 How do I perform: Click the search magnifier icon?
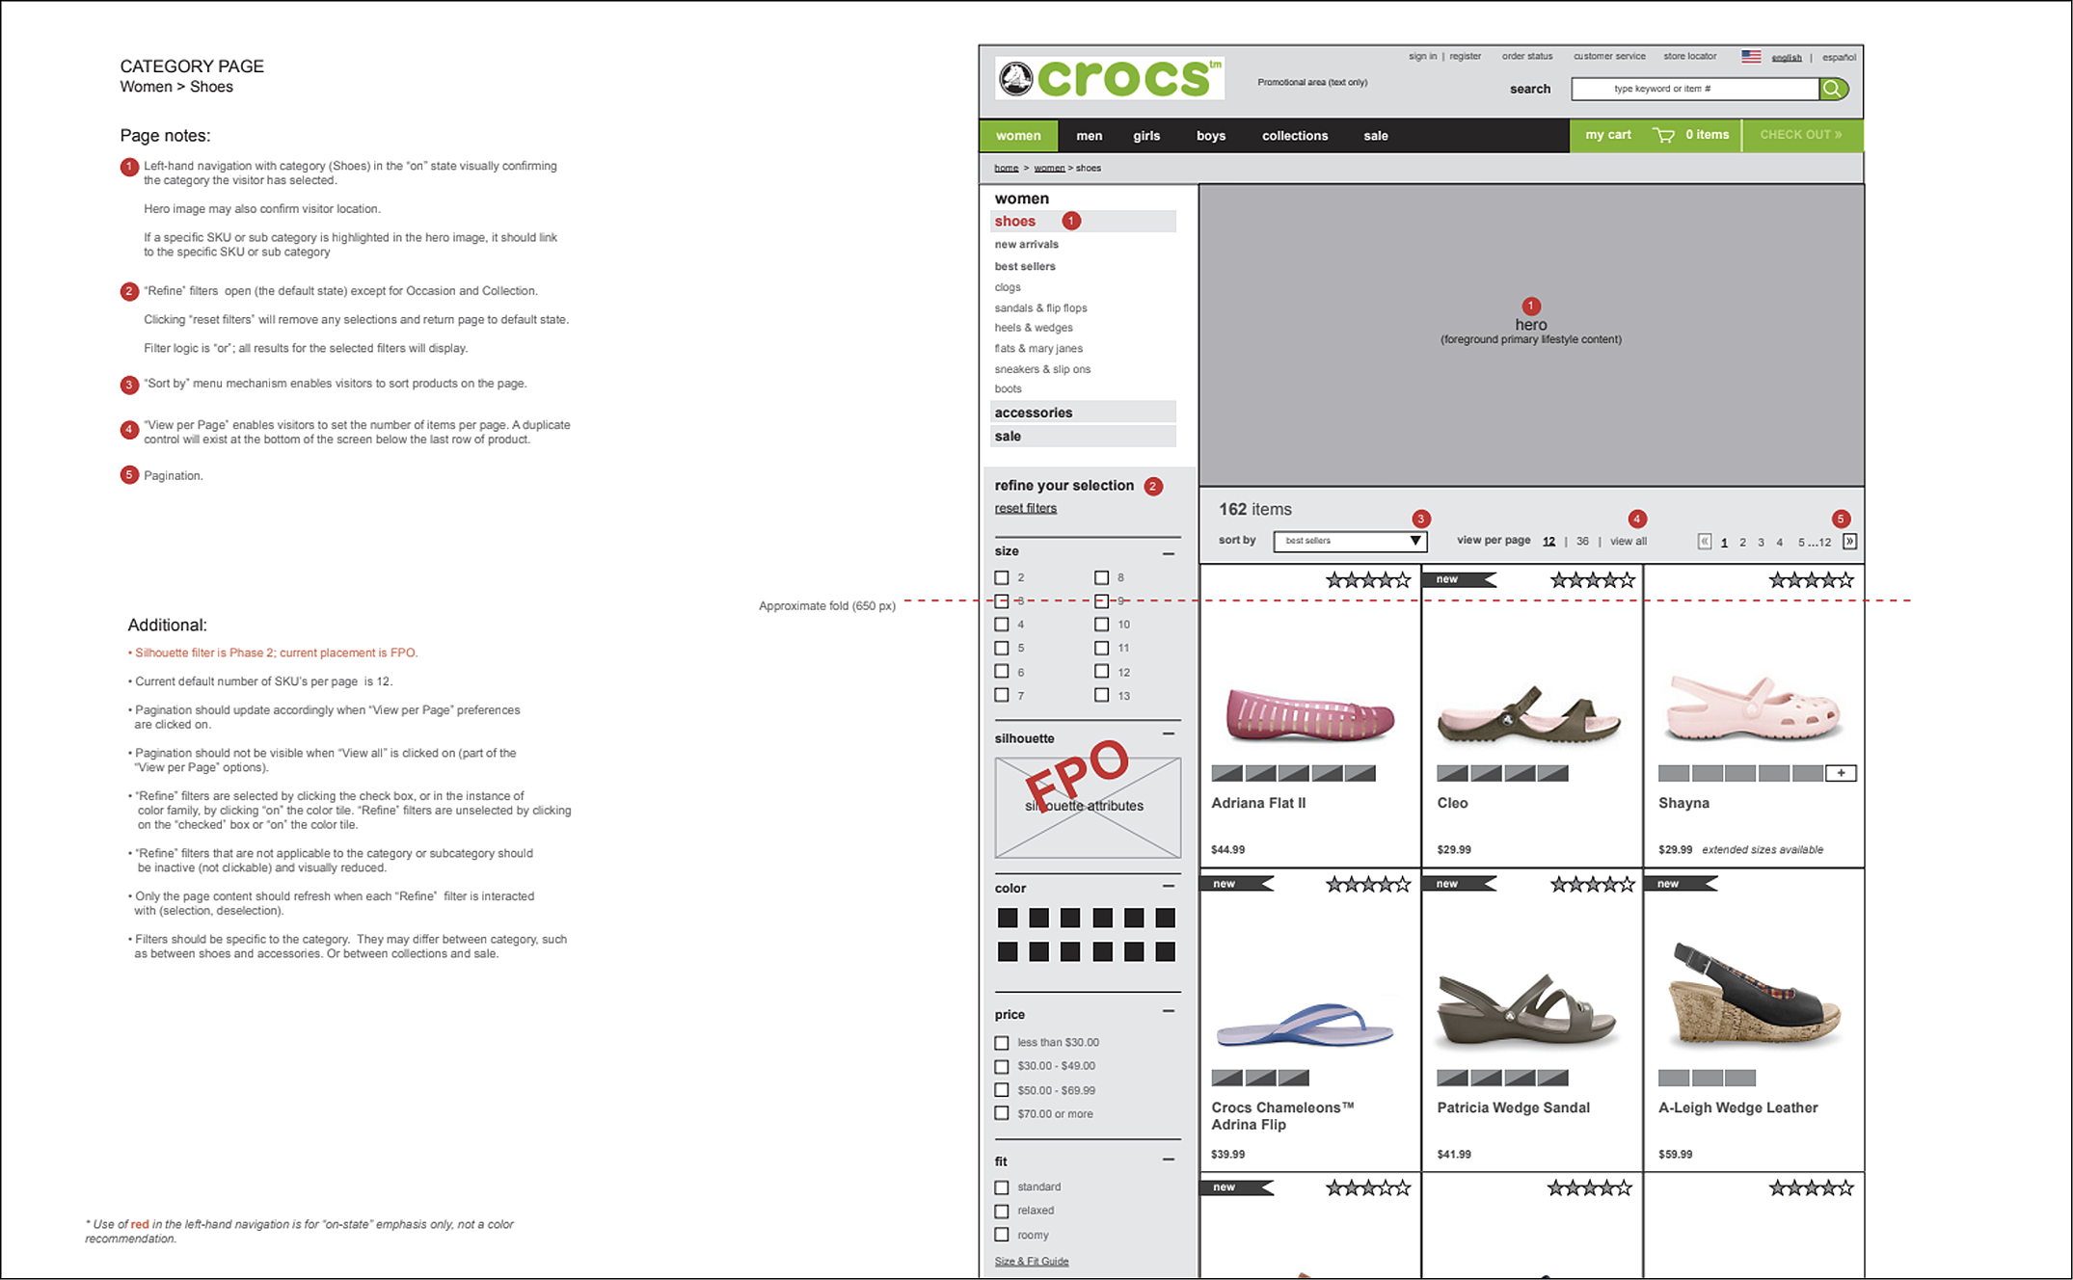1834,89
